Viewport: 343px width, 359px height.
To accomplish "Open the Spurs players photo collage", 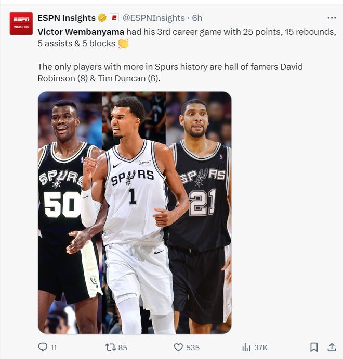I will 135,213.
